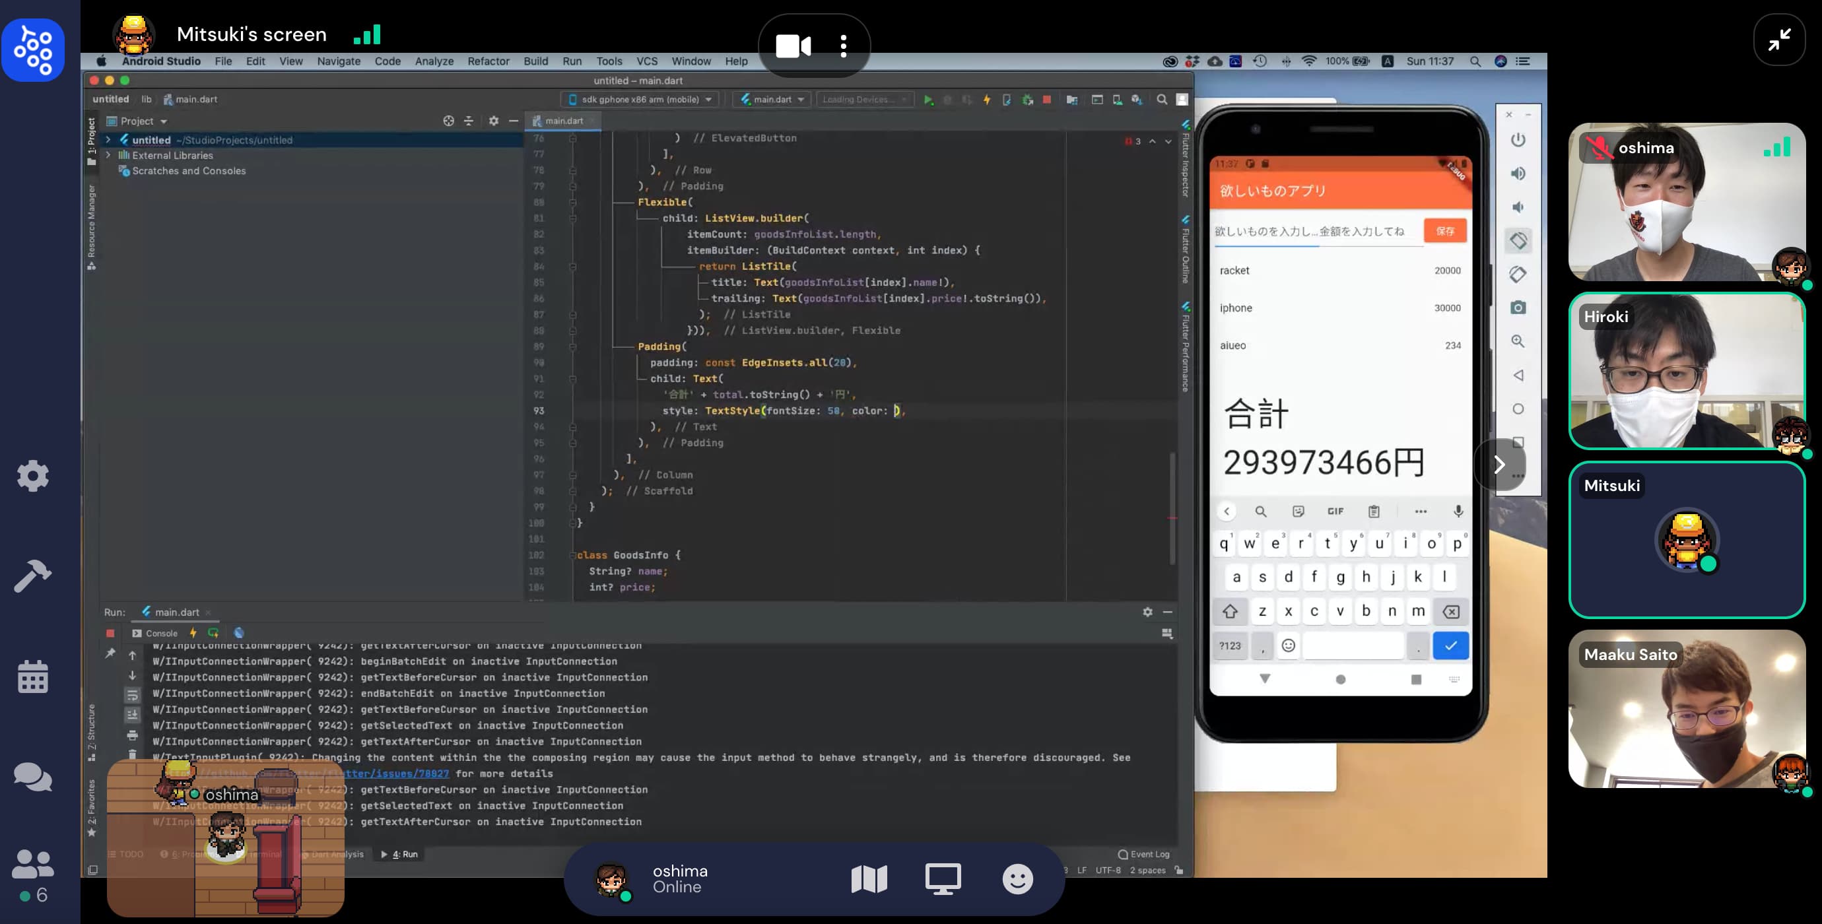Image resolution: width=1822 pixels, height=924 pixels.
Task: Toggle microphone input on emulator keyboard
Action: (x=1458, y=511)
